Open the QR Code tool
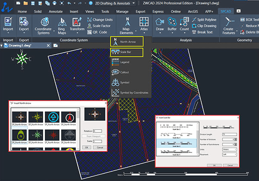This screenshot has width=259, height=181. tap(97, 32)
